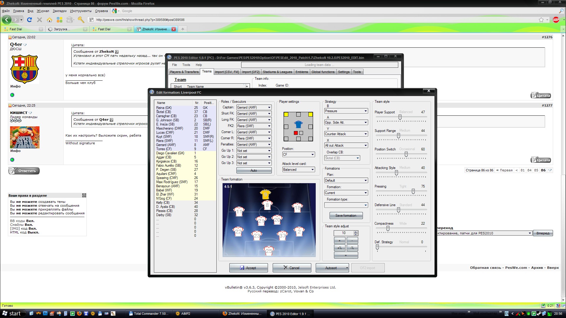Viewport: 566px width, 318px height.
Task: Open the Position dropdown showing CF
Action: pos(298,155)
